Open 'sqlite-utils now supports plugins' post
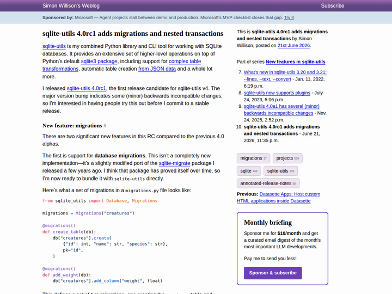The width and height of the screenshot is (392, 294). click(277, 93)
